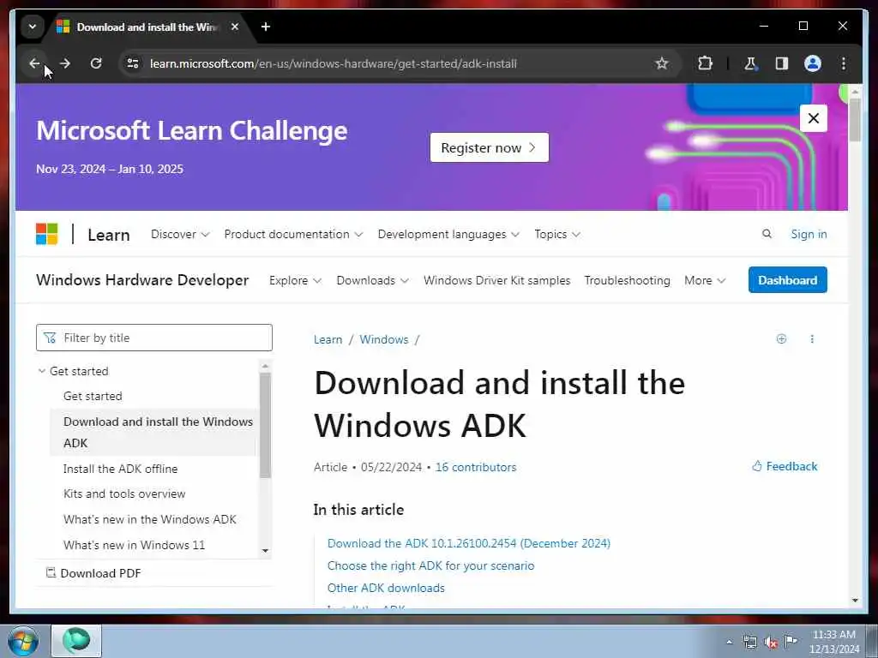Viewport: 878px width, 658px height.
Task: Open the article more actions menu
Action: [x=812, y=338]
